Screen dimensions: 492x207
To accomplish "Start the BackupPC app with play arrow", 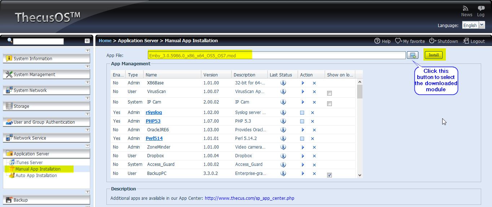I will pos(303,173).
